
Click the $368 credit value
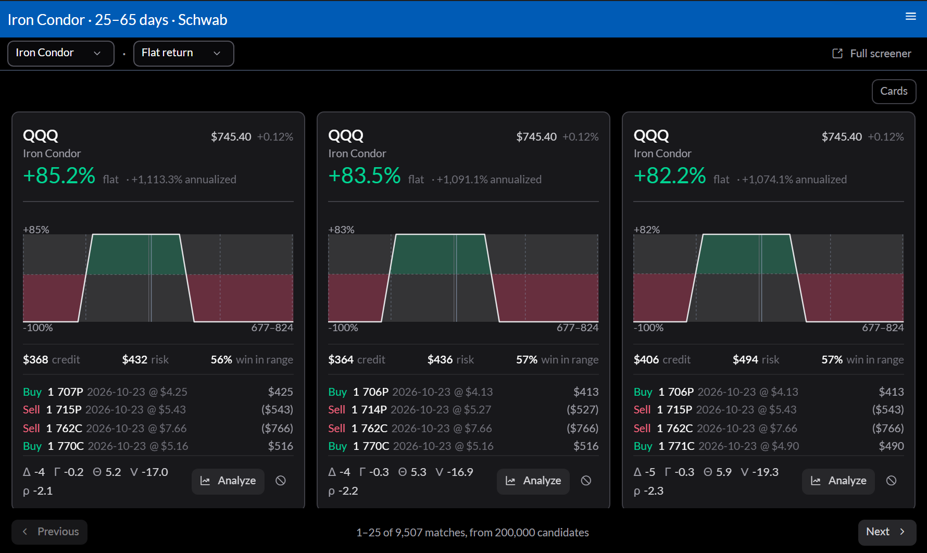click(52, 360)
